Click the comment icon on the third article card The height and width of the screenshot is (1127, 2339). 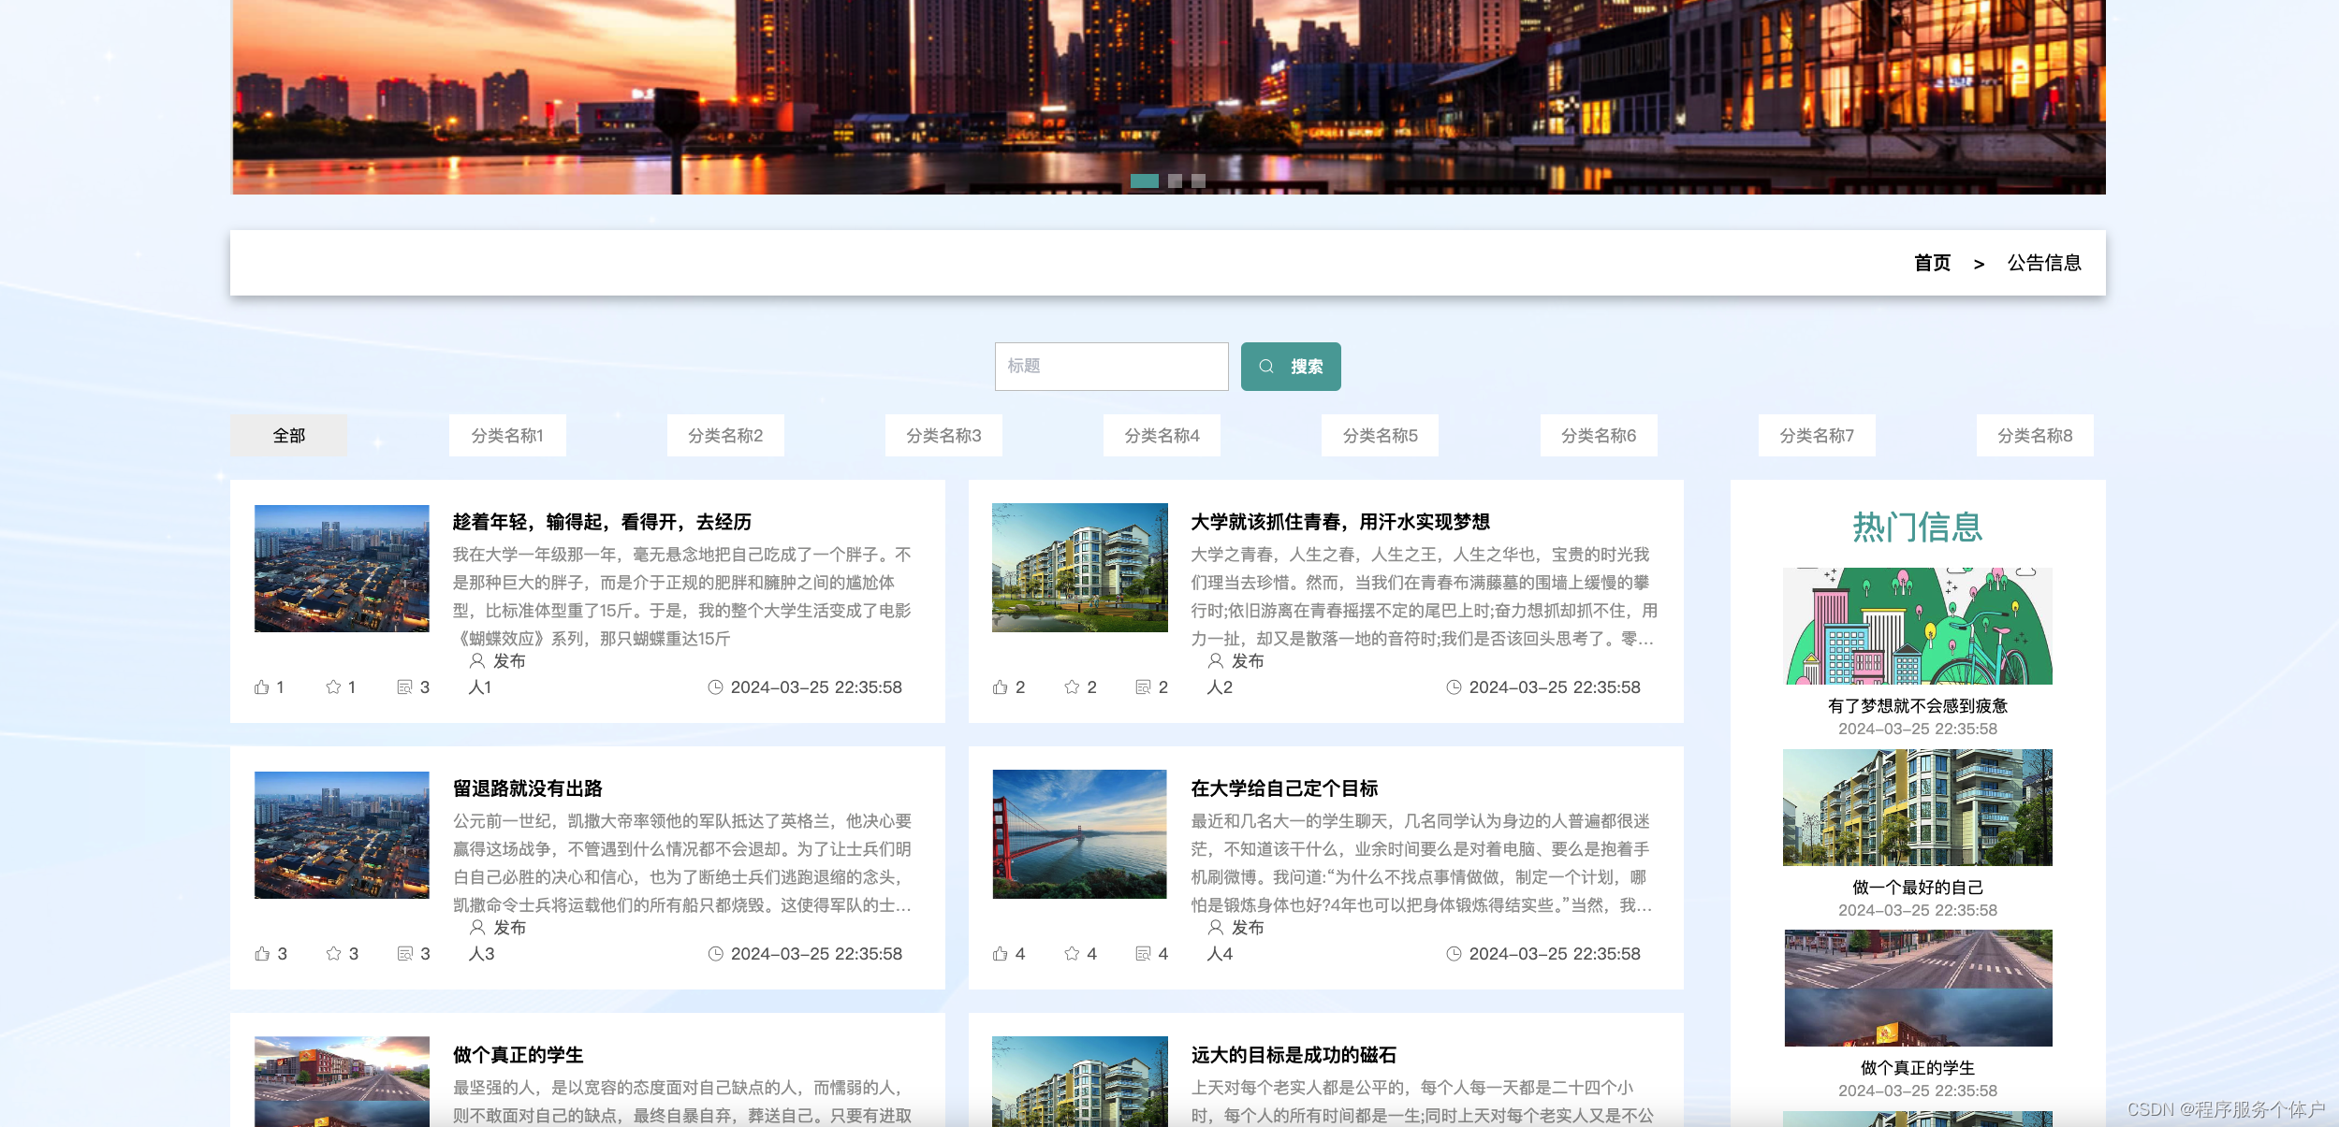point(404,954)
